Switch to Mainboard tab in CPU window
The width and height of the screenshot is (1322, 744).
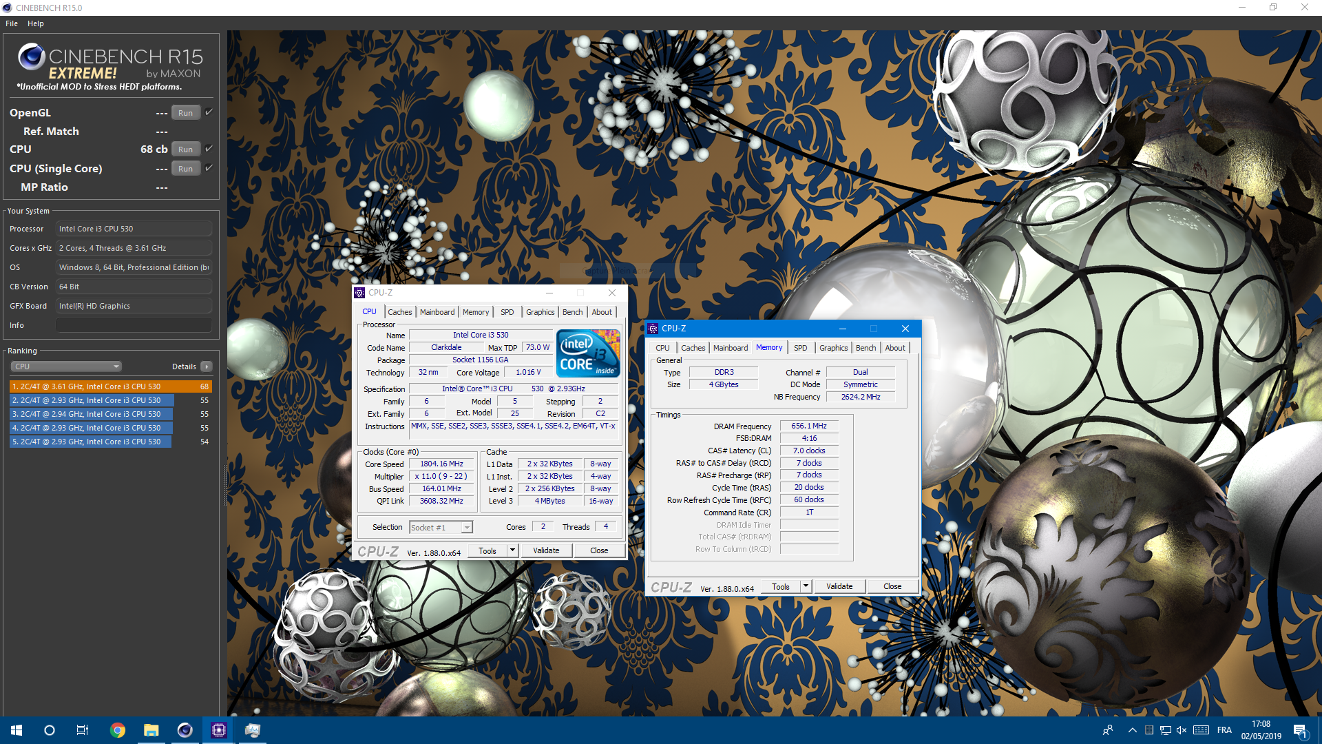point(437,312)
